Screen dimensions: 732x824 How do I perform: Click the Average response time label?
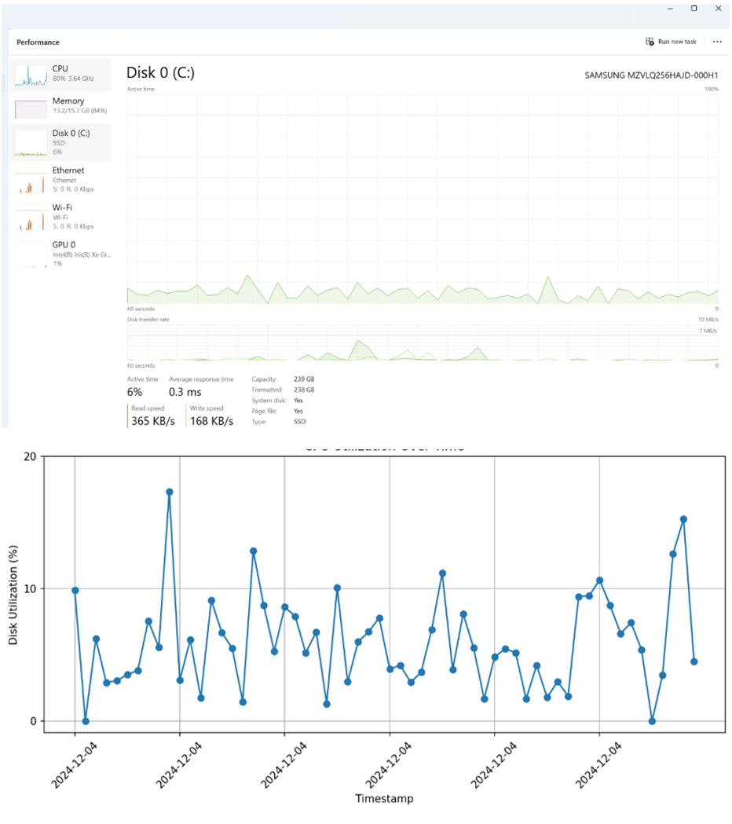pyautogui.click(x=201, y=379)
